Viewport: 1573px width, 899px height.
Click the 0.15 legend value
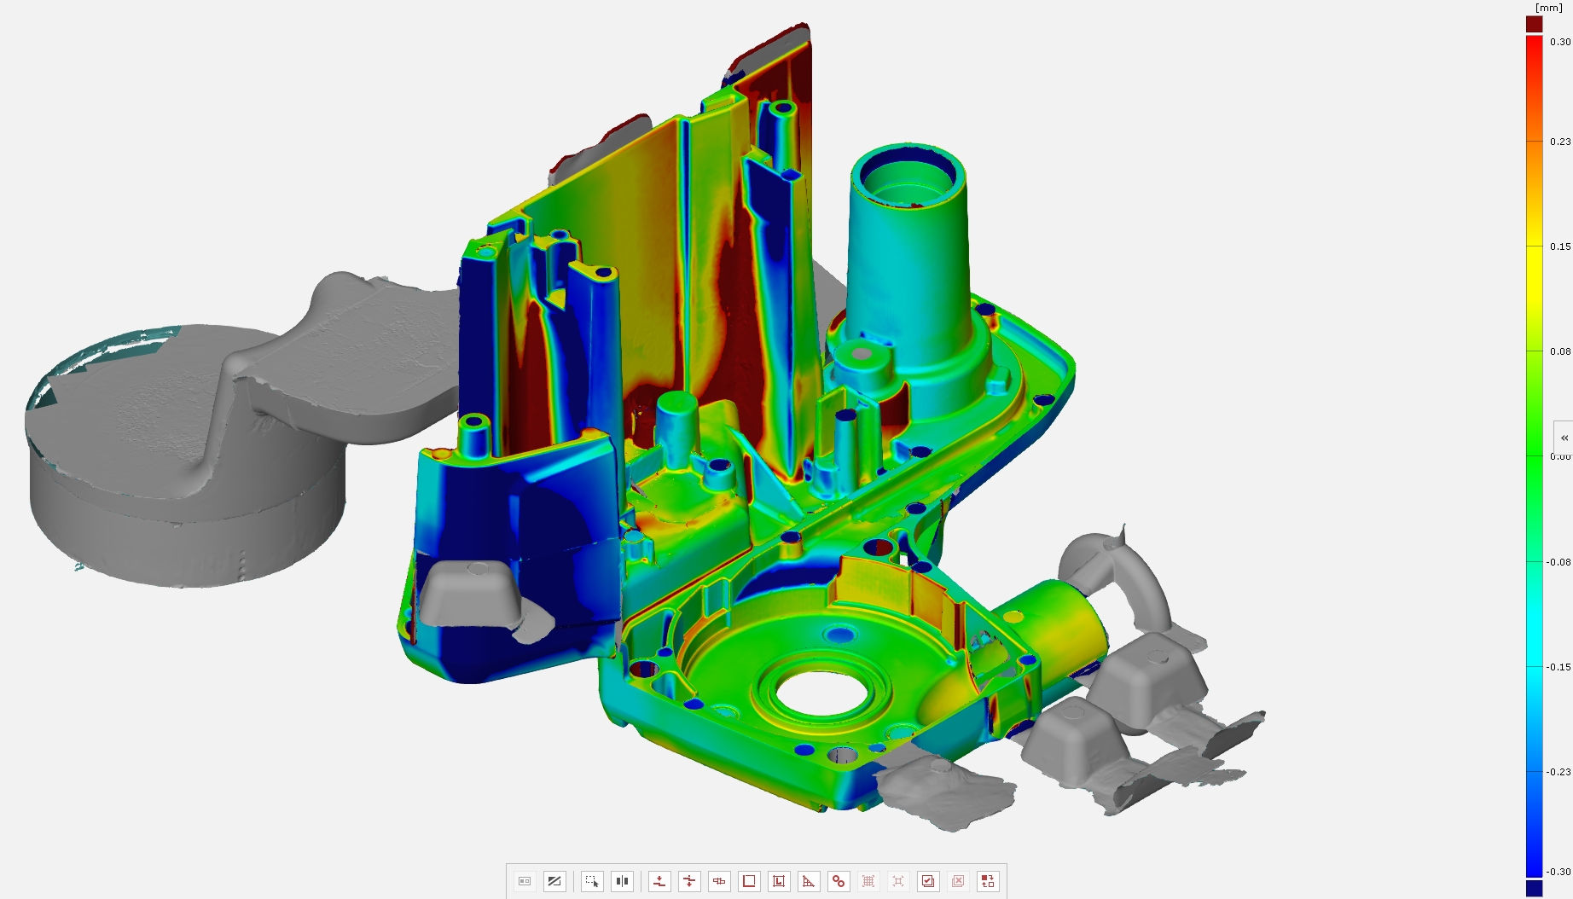tap(1560, 246)
